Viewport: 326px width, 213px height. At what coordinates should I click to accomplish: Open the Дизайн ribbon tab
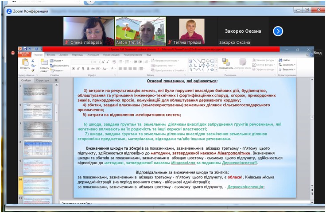coord(64,54)
